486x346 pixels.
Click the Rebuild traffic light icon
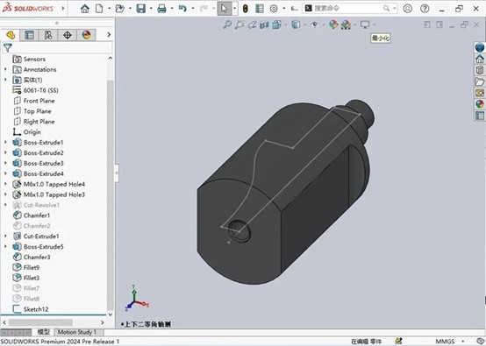[245, 9]
